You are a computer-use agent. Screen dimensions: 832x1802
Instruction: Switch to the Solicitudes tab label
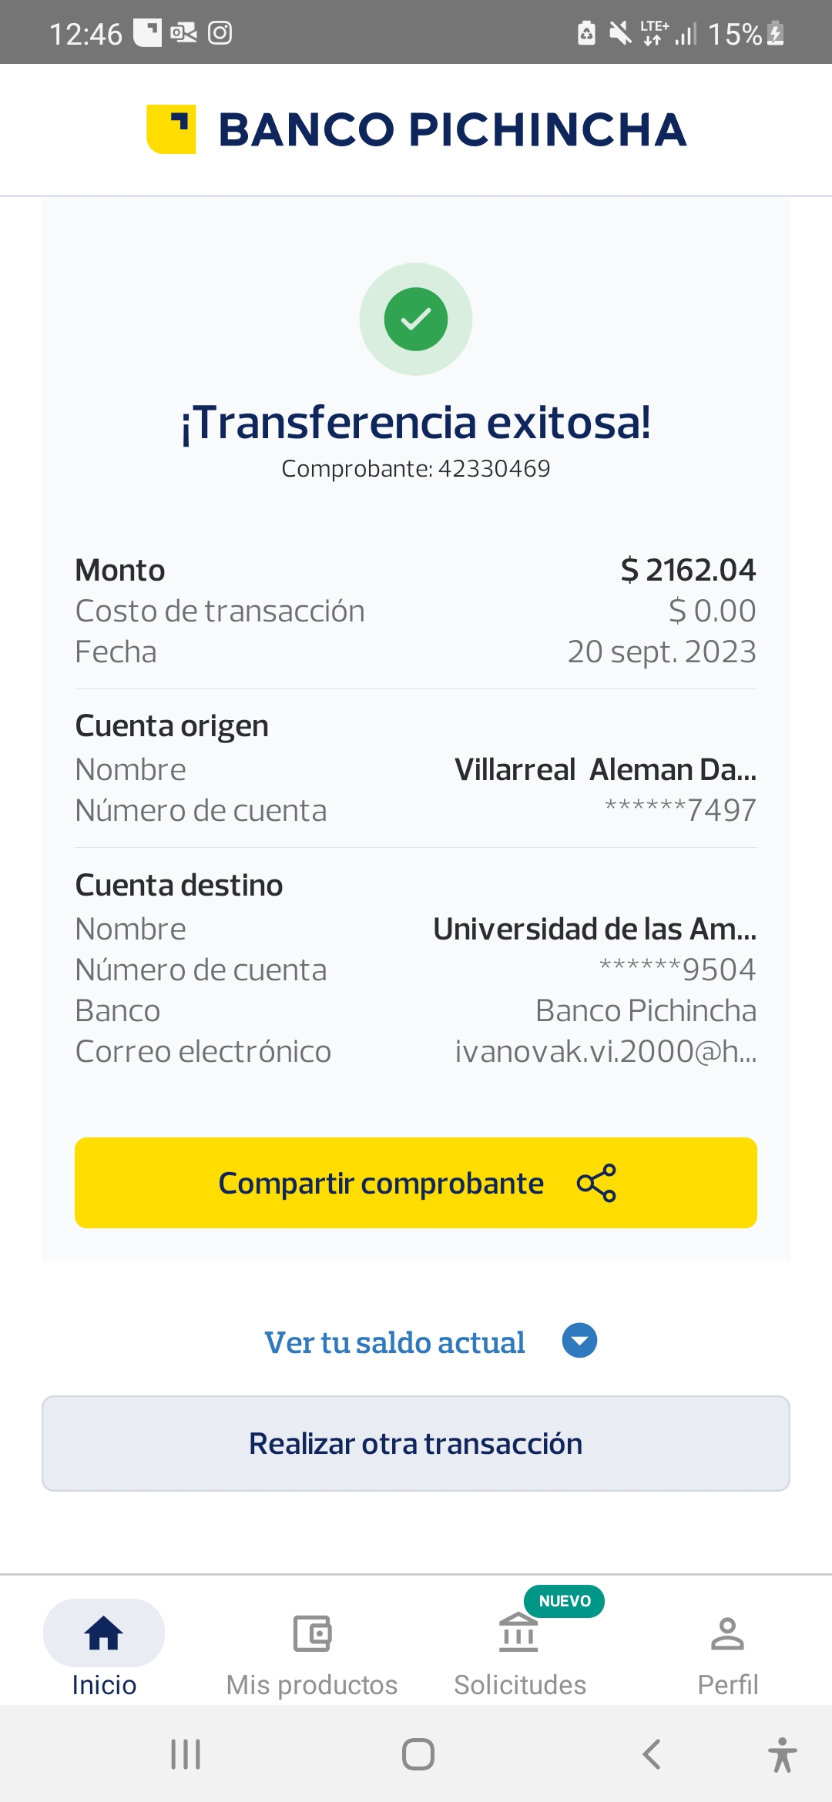tap(520, 1685)
